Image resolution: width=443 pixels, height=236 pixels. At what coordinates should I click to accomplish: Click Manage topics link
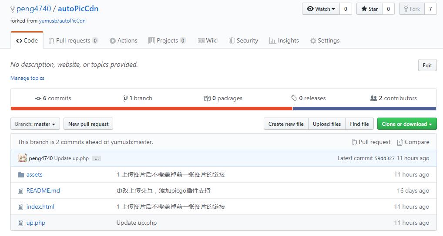pyautogui.click(x=27, y=78)
